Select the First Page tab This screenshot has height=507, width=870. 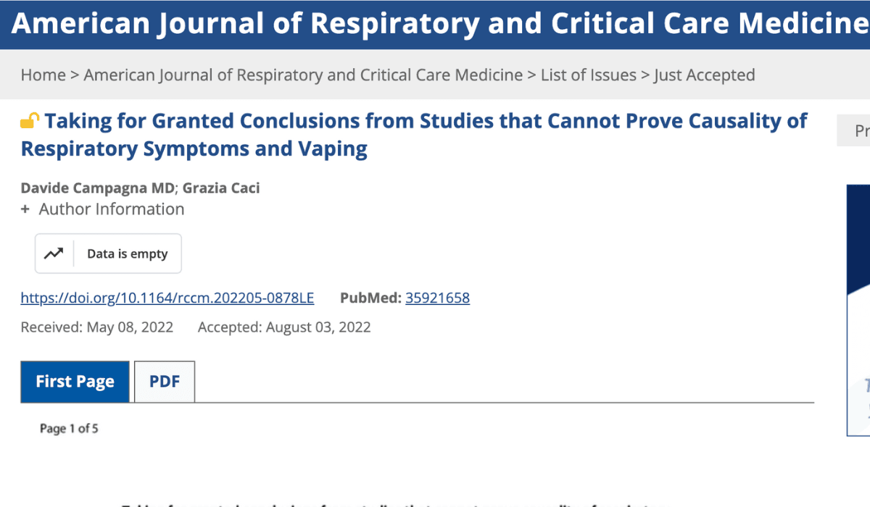[x=75, y=381]
